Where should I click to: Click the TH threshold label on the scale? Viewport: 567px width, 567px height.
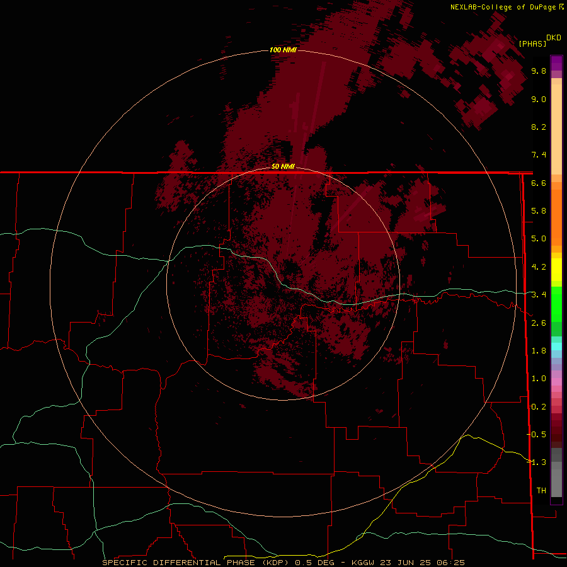pos(541,491)
